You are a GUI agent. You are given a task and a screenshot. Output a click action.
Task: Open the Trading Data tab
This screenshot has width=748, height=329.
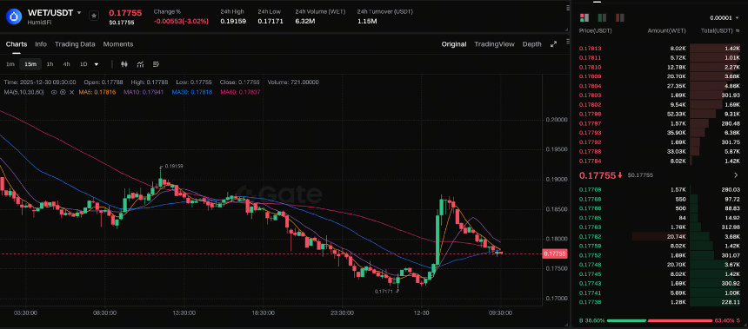(x=75, y=43)
